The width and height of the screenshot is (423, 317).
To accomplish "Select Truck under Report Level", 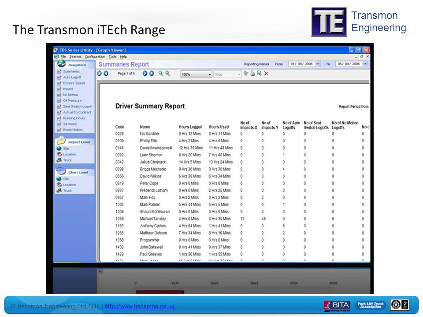I will [x=67, y=160].
